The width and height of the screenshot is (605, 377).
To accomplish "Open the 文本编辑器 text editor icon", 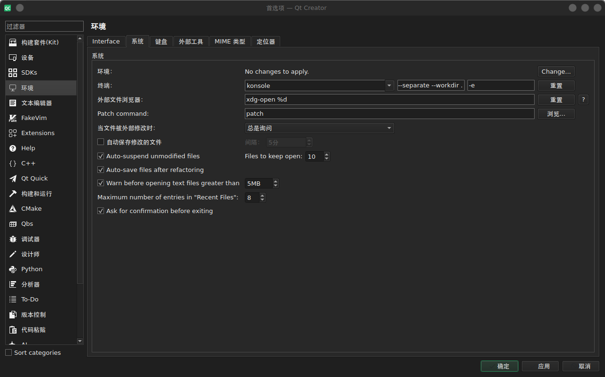I will click(13, 103).
